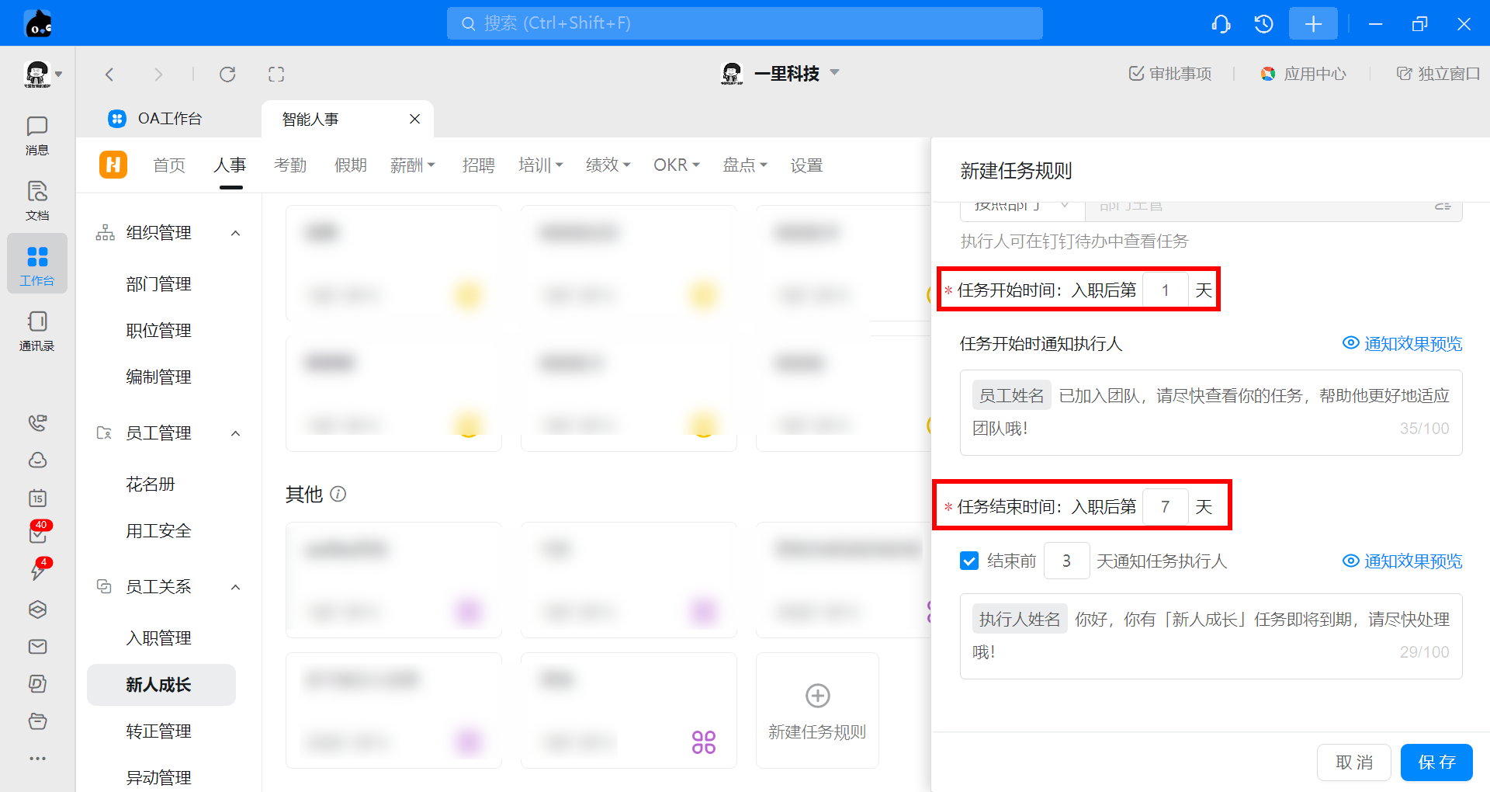
Task: Click the 取消 button
Action: [1353, 762]
